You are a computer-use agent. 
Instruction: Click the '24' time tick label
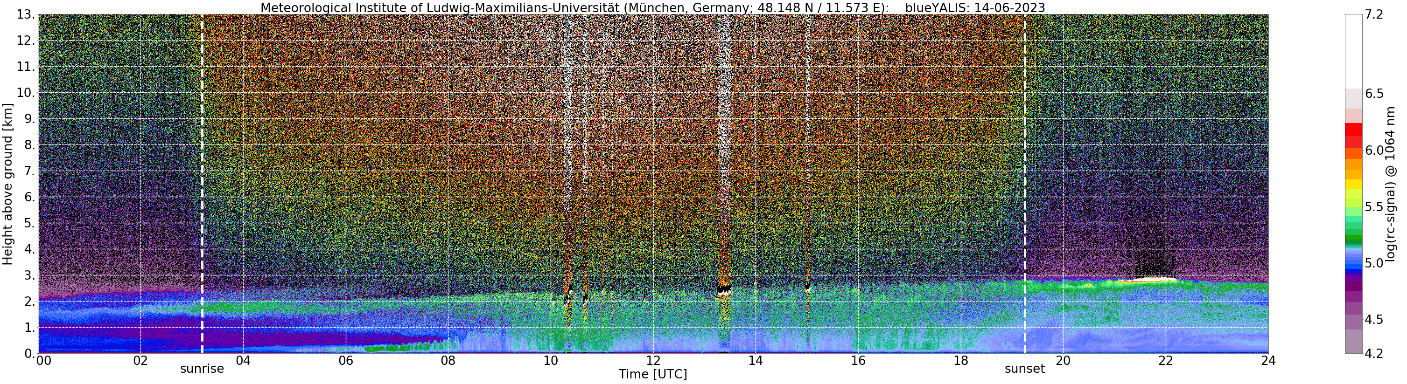click(1268, 361)
